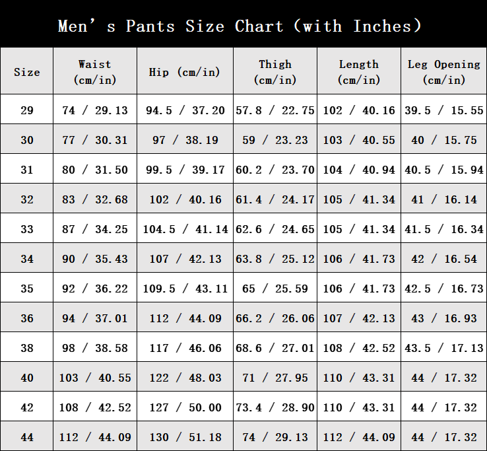Select the Size column header
Viewport: 487px width, 451px height.
pos(27,72)
